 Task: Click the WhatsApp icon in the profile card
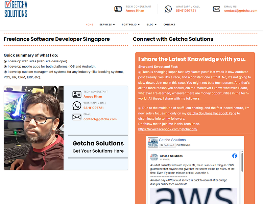tap(77, 106)
